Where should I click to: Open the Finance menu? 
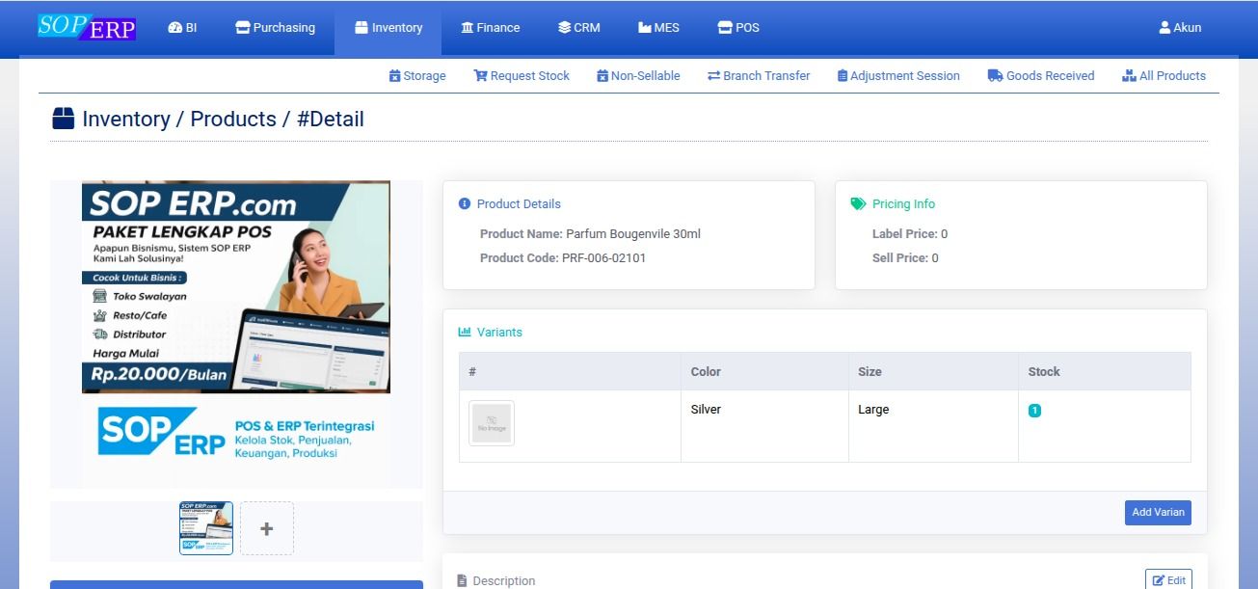[491, 28]
